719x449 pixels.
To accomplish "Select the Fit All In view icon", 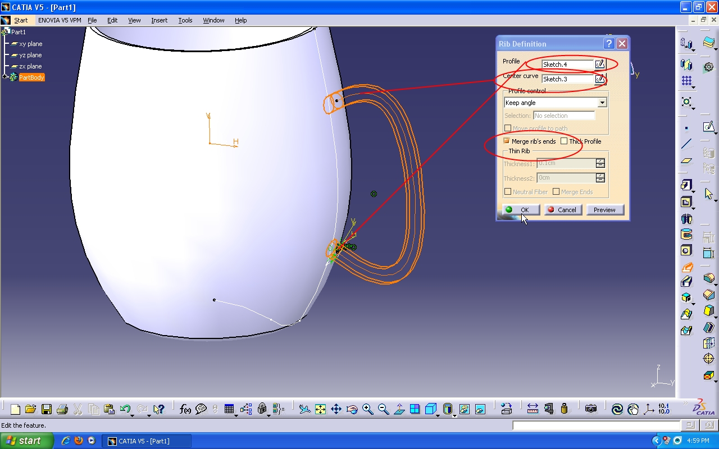I will [320, 409].
